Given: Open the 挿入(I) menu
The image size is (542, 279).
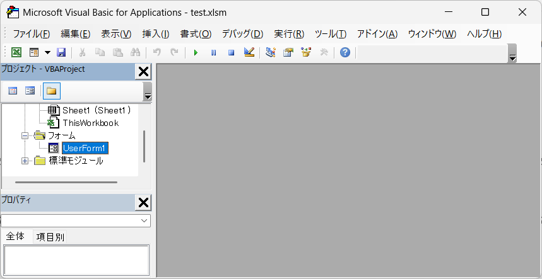Looking at the screenshot, I should 156,34.
